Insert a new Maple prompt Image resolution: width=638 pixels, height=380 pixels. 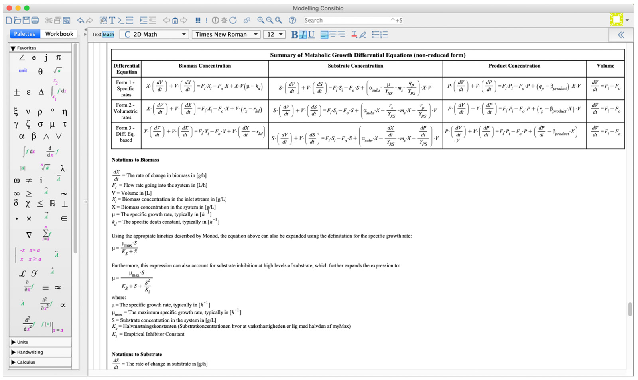(x=120, y=20)
